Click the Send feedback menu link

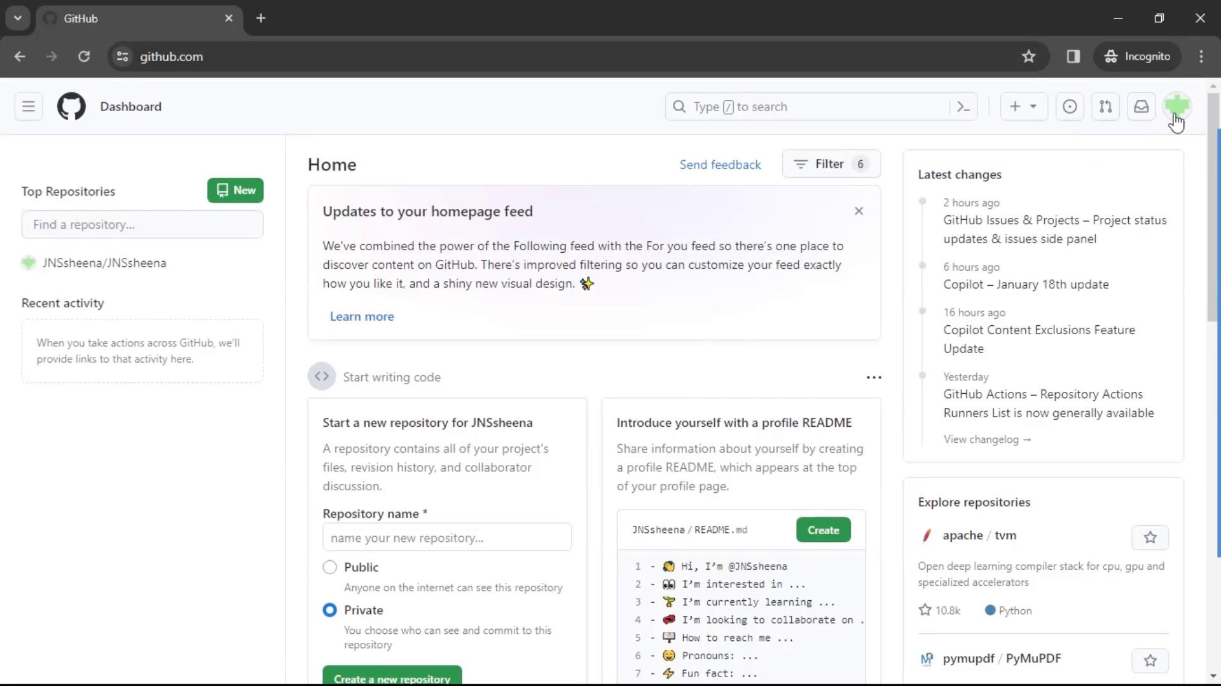[721, 163]
